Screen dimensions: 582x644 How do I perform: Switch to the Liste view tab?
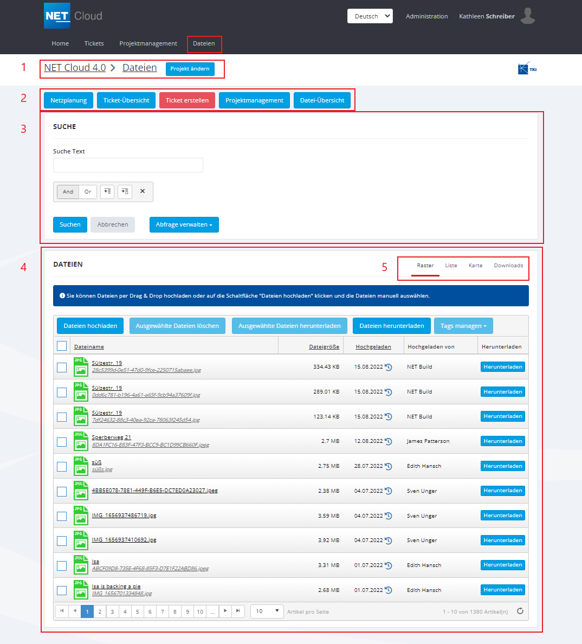point(451,266)
